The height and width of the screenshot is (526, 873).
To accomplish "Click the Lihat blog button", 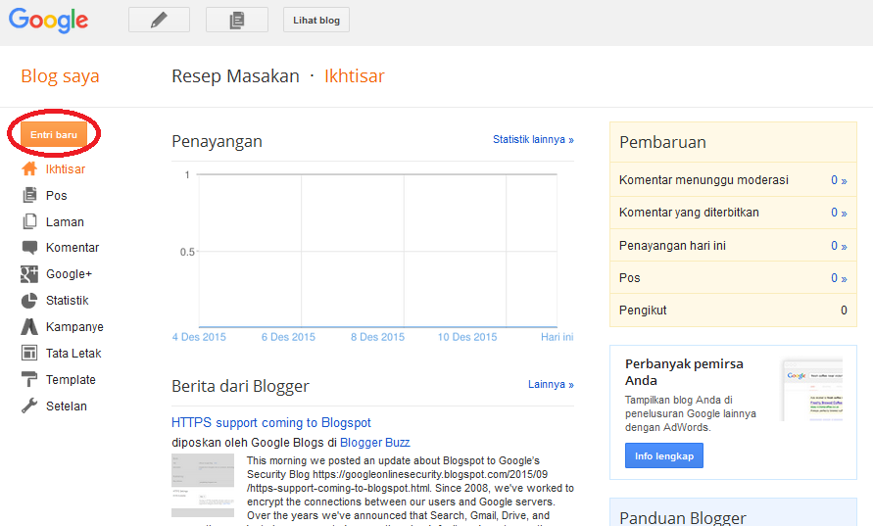I will click(x=316, y=20).
